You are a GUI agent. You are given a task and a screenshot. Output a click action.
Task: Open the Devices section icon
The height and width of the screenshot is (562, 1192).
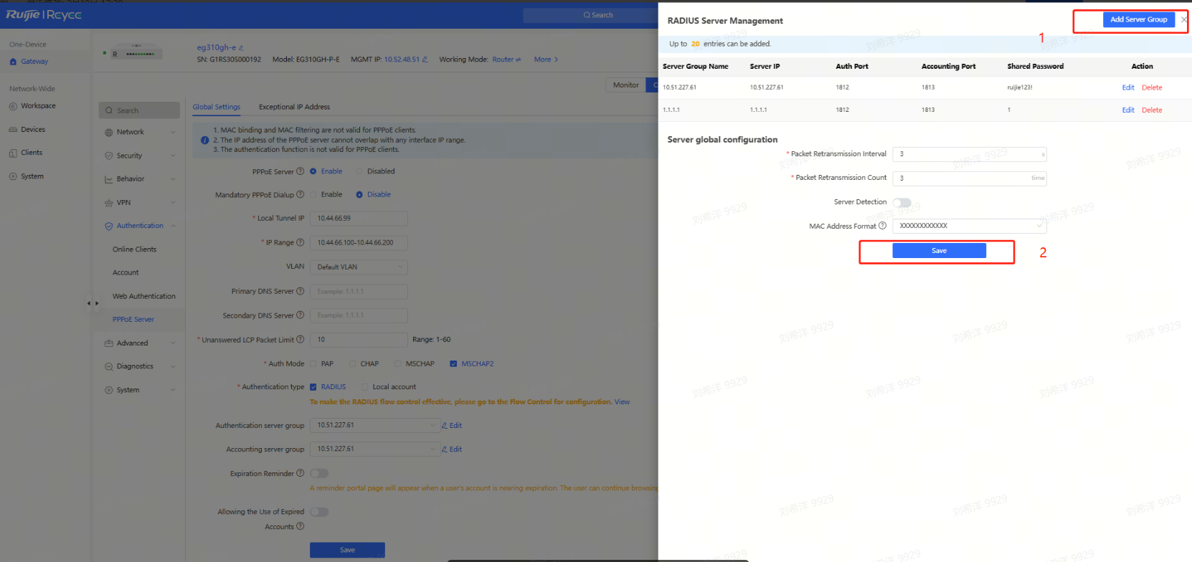pos(13,130)
